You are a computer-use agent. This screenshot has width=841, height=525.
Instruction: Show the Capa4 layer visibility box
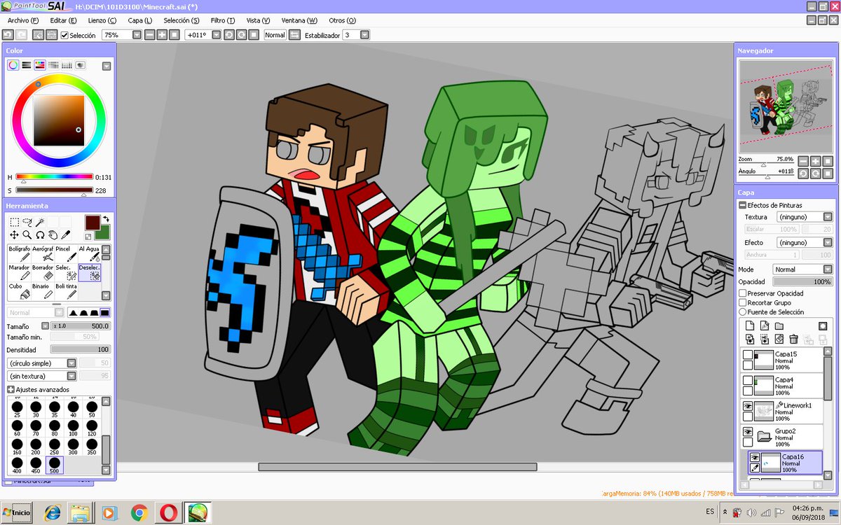click(x=748, y=381)
